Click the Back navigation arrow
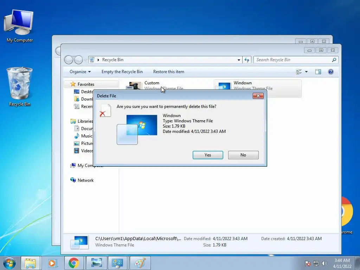Viewport: 360px width, 270px height. click(69, 60)
